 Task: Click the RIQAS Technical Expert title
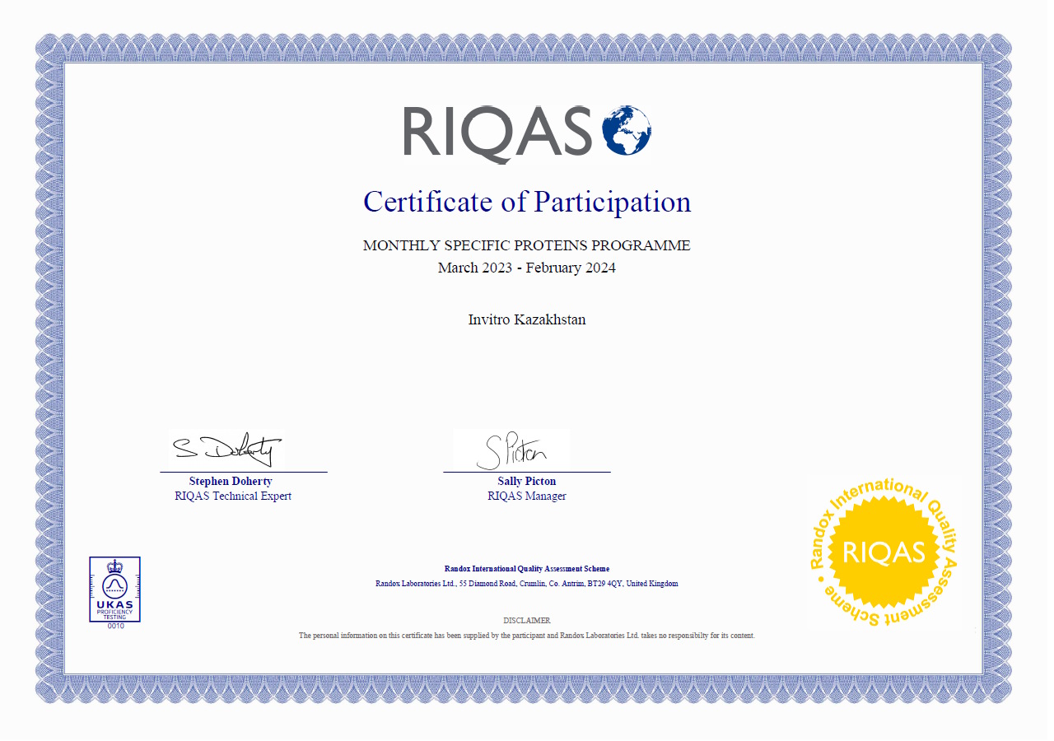click(x=233, y=496)
